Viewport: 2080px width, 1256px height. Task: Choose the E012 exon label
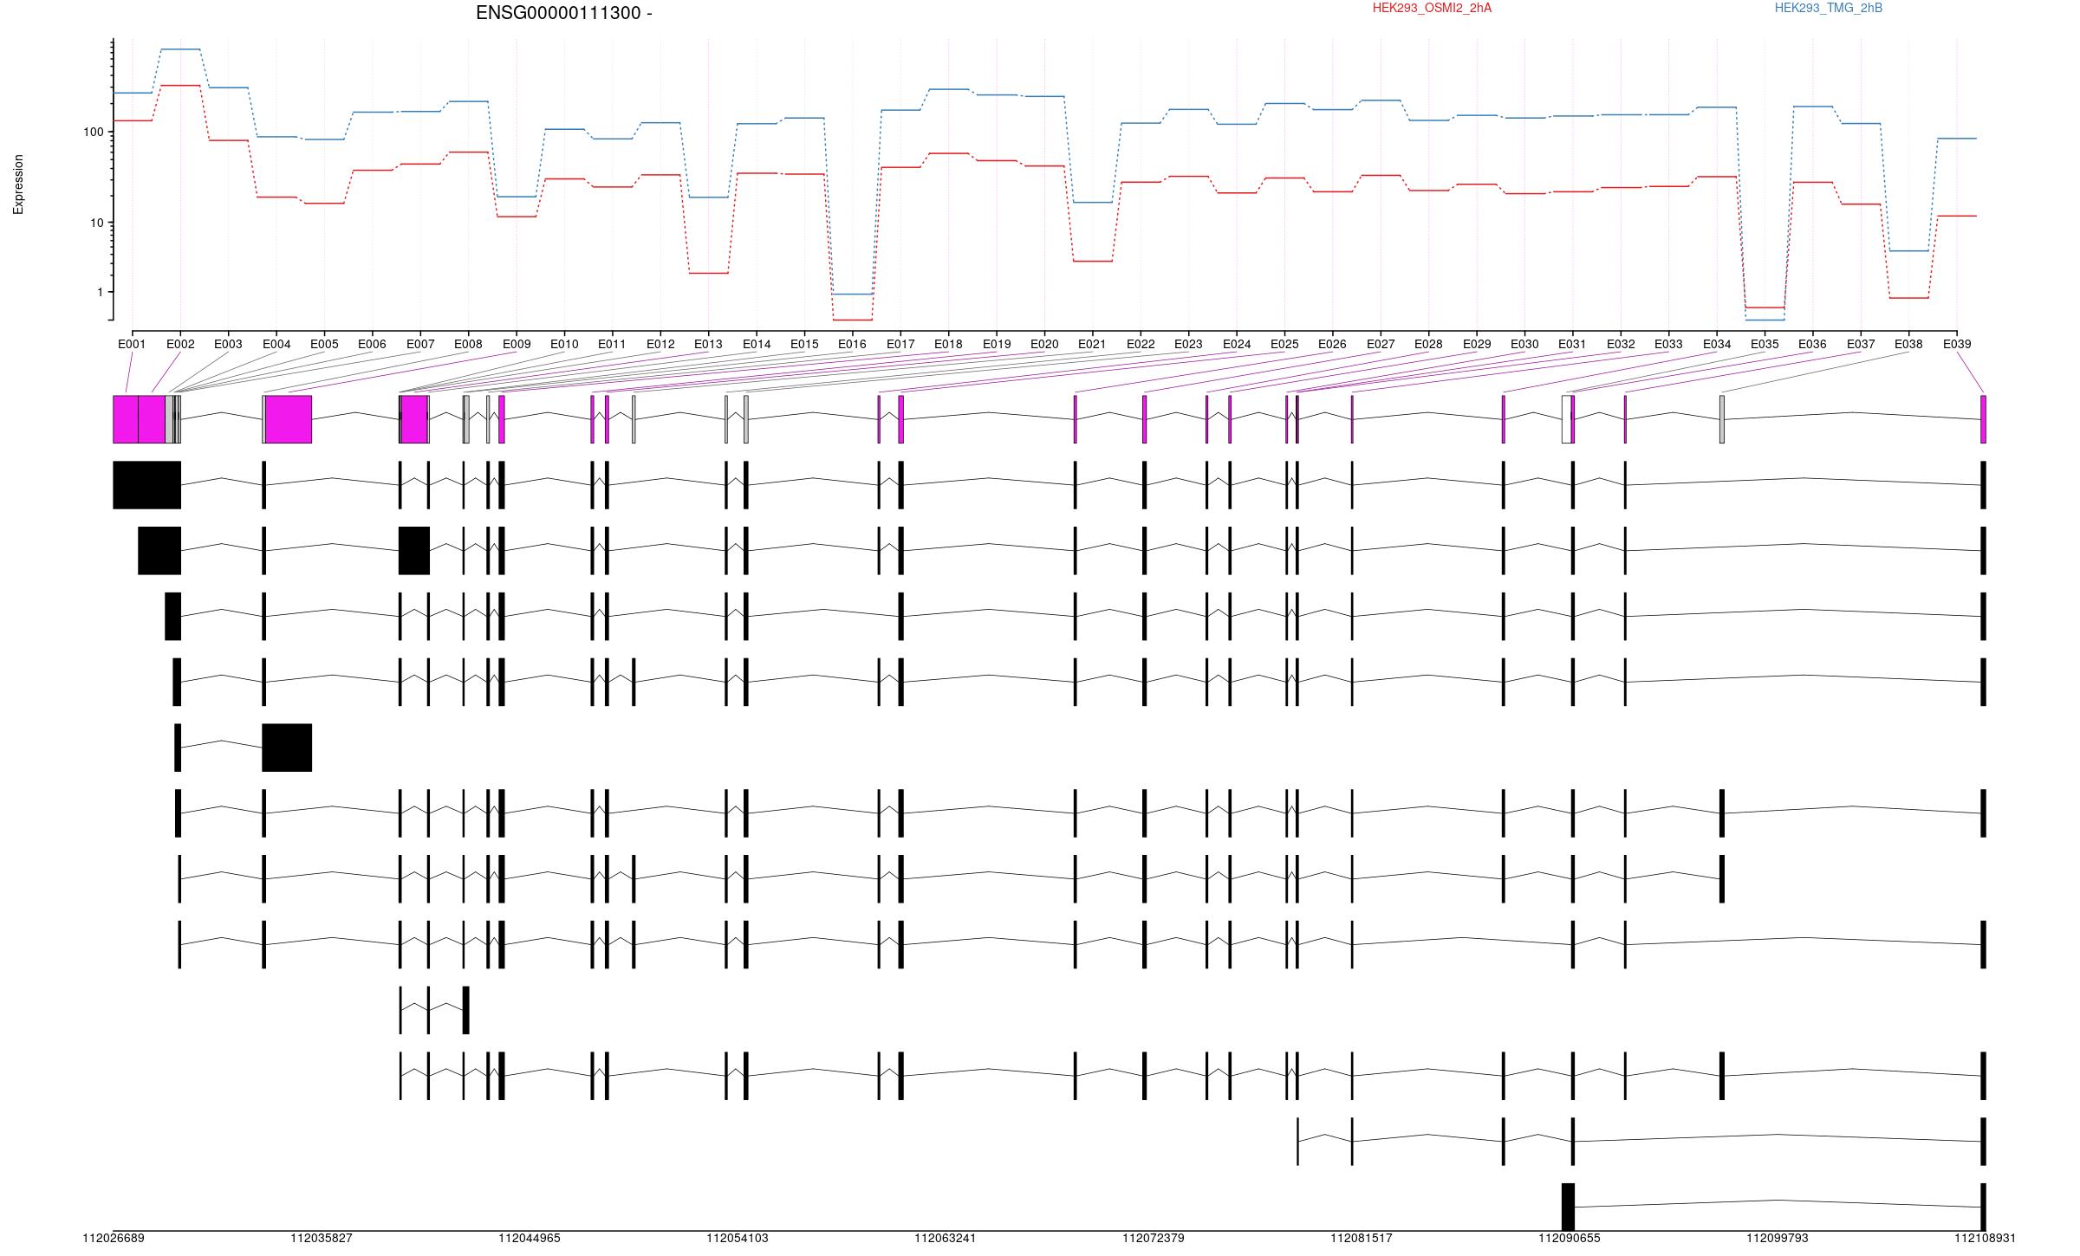pyautogui.click(x=660, y=344)
